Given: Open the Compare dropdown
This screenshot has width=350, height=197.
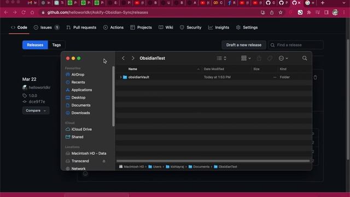Looking at the screenshot, I should pos(36,111).
